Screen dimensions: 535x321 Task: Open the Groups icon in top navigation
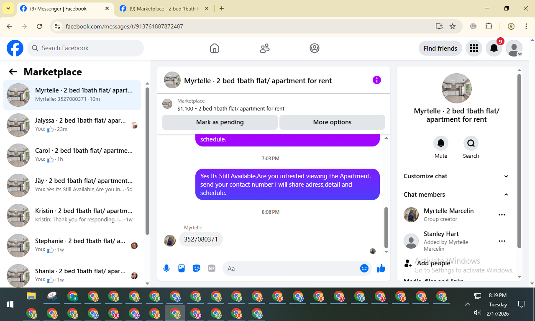coord(315,48)
